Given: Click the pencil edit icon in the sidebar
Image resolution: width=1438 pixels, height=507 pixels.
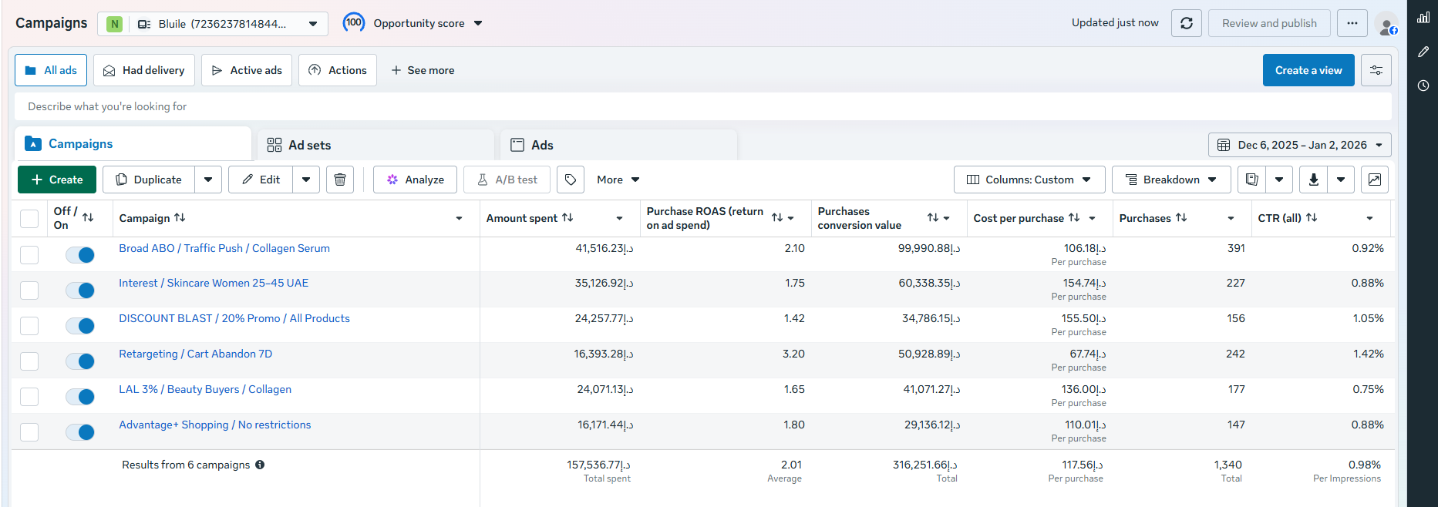Looking at the screenshot, I should click(x=1423, y=52).
